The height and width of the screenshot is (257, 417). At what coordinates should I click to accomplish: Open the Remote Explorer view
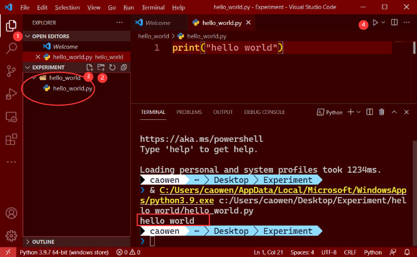11,117
